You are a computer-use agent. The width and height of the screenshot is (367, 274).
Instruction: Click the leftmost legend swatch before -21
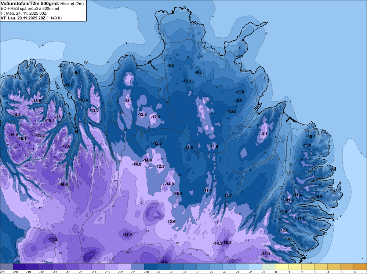pyautogui.click(x=7, y=267)
